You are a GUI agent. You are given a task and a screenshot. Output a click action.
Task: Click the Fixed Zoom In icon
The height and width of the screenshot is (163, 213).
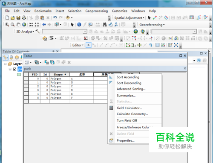pyautogui.click(x=31, y=24)
